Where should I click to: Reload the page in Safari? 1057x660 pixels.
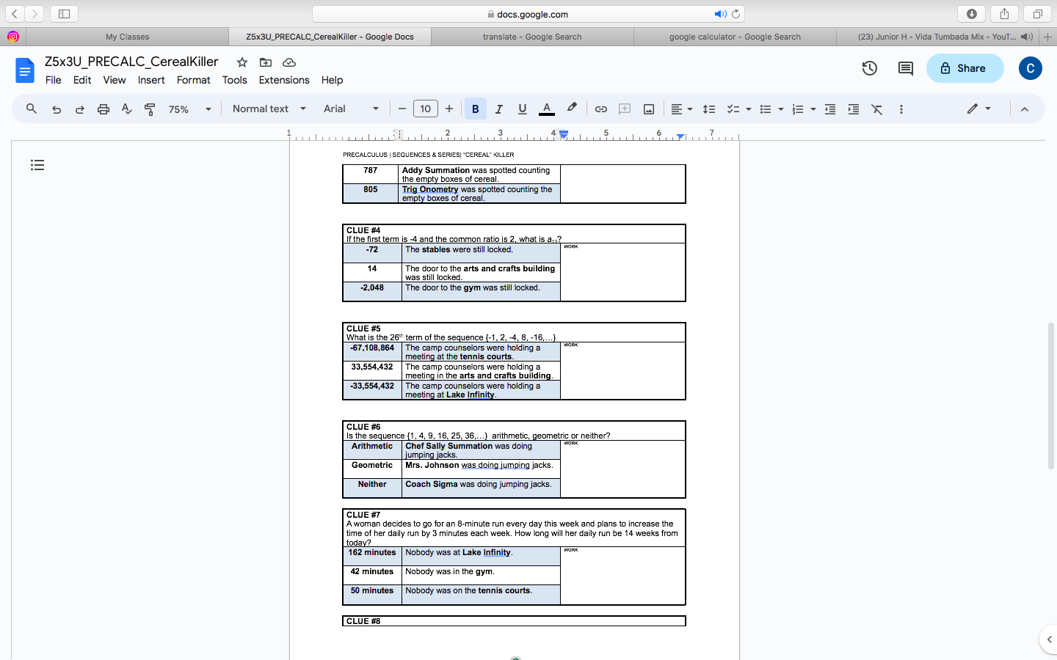(735, 14)
